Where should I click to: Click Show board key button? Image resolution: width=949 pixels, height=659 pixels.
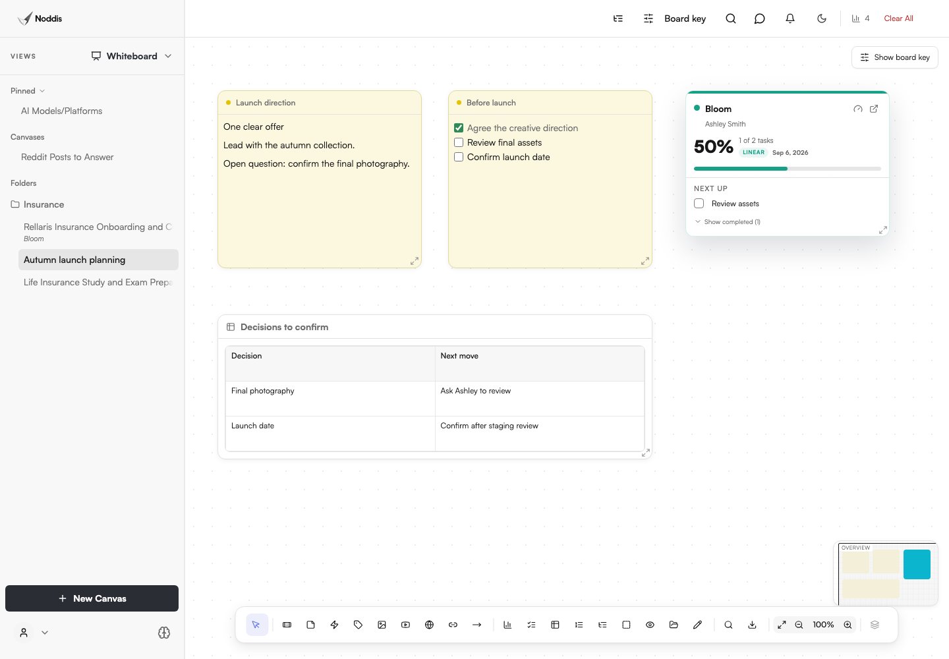point(895,57)
